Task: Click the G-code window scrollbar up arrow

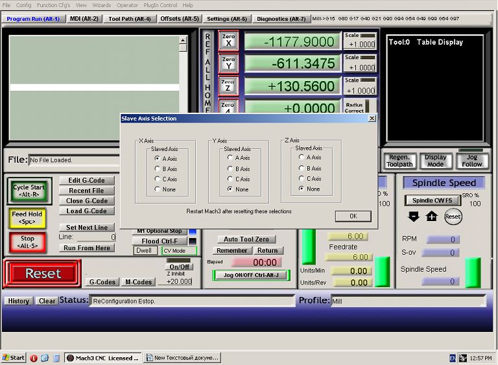Action: click(x=183, y=40)
